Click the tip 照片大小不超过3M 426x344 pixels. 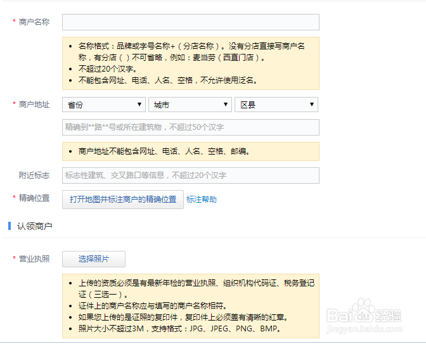(x=179, y=329)
